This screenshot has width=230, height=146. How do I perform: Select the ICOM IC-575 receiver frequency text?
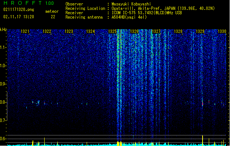coord(147,13)
